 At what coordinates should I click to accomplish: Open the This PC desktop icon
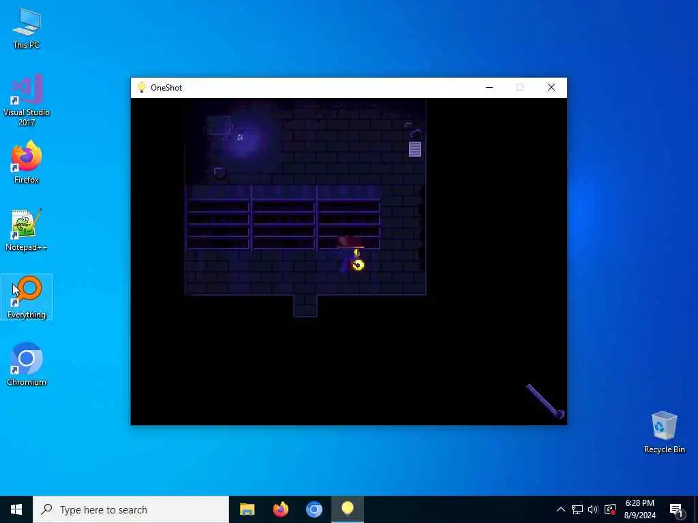[x=27, y=28]
